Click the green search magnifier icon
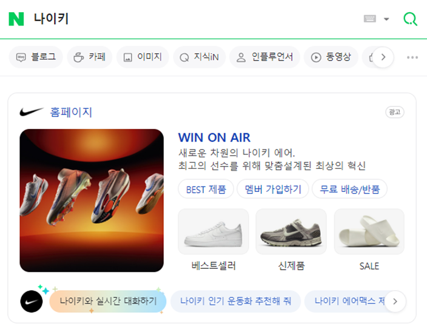The width and height of the screenshot is (427, 327). click(x=410, y=19)
